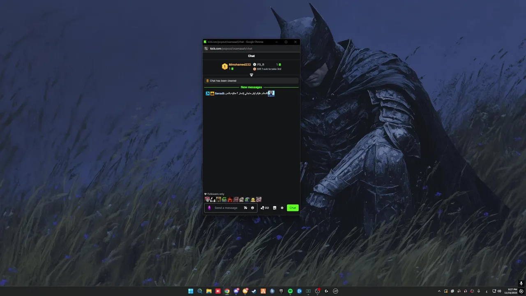Viewport: 526px width, 296px height.
Task: Send message with green Chat button
Action: tap(293, 208)
